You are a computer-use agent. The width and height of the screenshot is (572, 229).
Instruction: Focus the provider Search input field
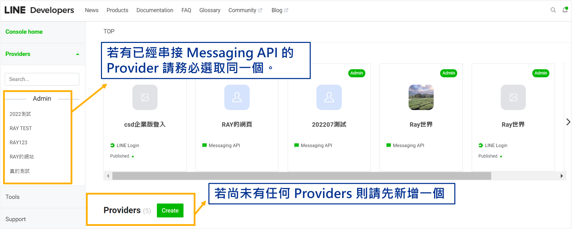point(42,79)
